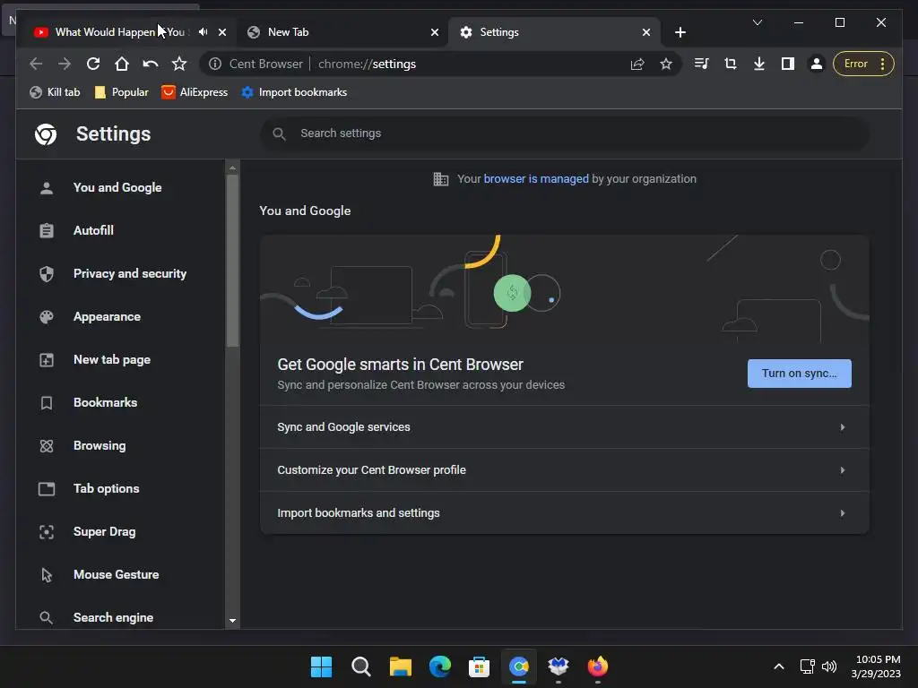Open the downloads arrow icon

coord(758,64)
